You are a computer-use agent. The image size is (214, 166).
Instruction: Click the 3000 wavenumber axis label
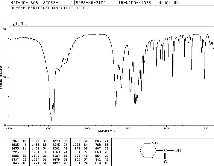[x=48, y=128]
